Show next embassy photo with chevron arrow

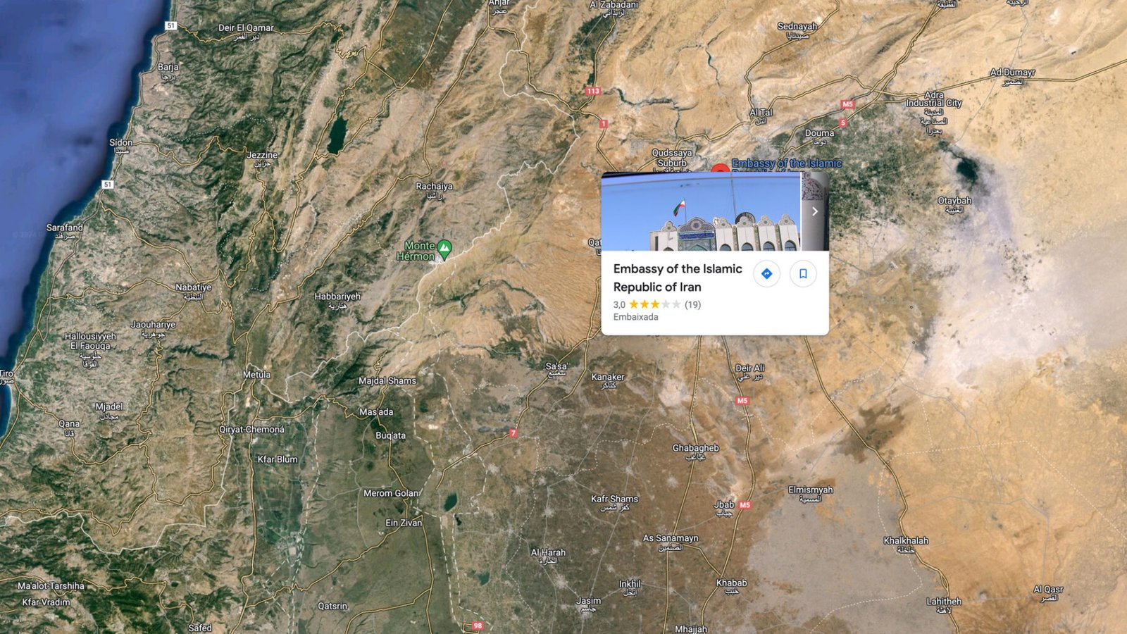(815, 211)
